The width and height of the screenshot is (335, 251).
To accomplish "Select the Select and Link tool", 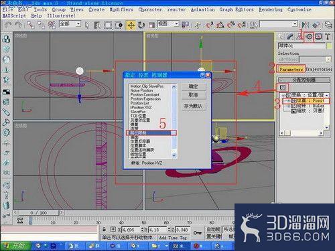I will (x=31, y=25).
